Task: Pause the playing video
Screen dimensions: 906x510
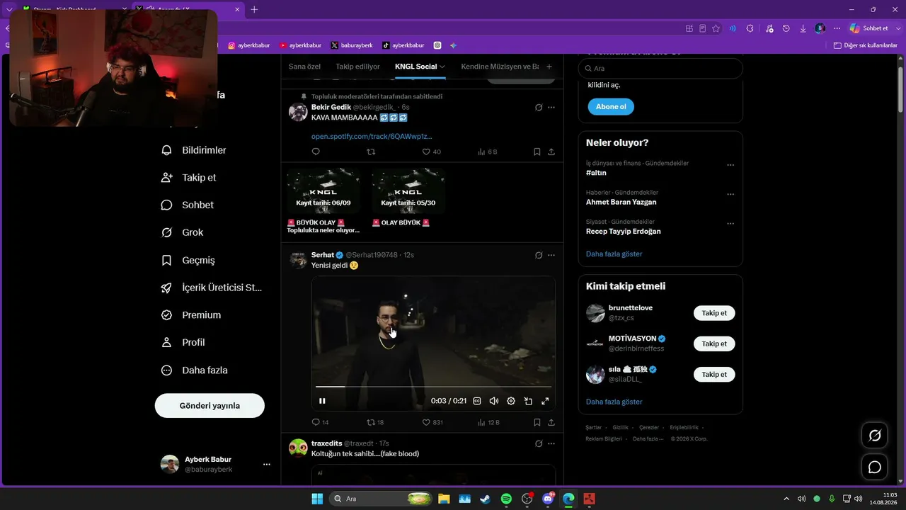Action: pos(322,401)
